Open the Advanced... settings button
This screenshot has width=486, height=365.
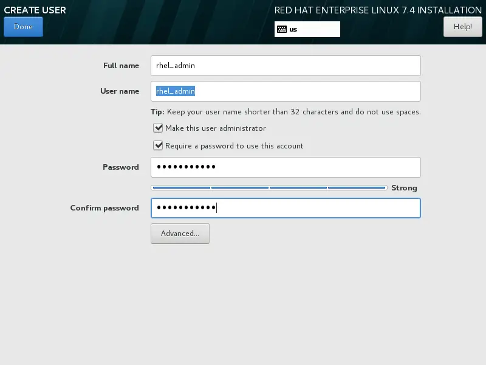click(180, 234)
